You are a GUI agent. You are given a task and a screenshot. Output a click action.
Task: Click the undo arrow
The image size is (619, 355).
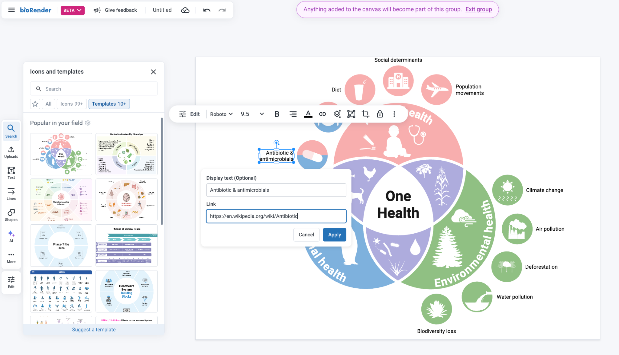tap(207, 10)
